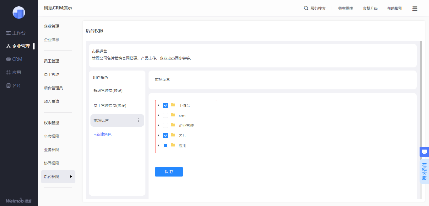
Task: Expand the 应用 tree node arrow
Action: coord(159,145)
